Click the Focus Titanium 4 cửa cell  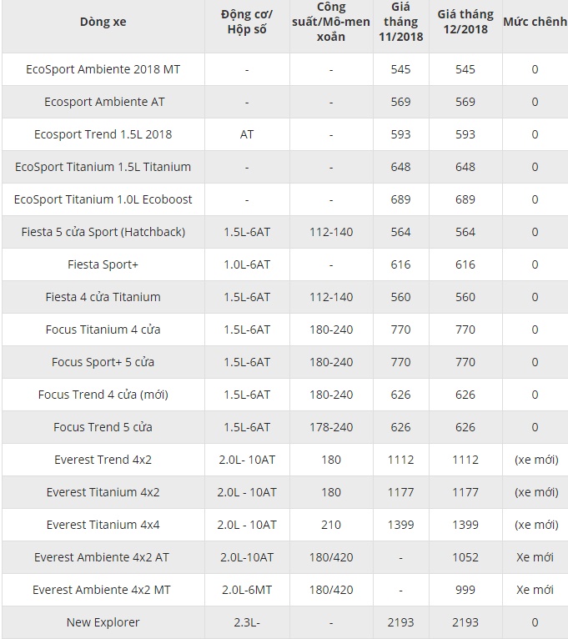pos(103,330)
